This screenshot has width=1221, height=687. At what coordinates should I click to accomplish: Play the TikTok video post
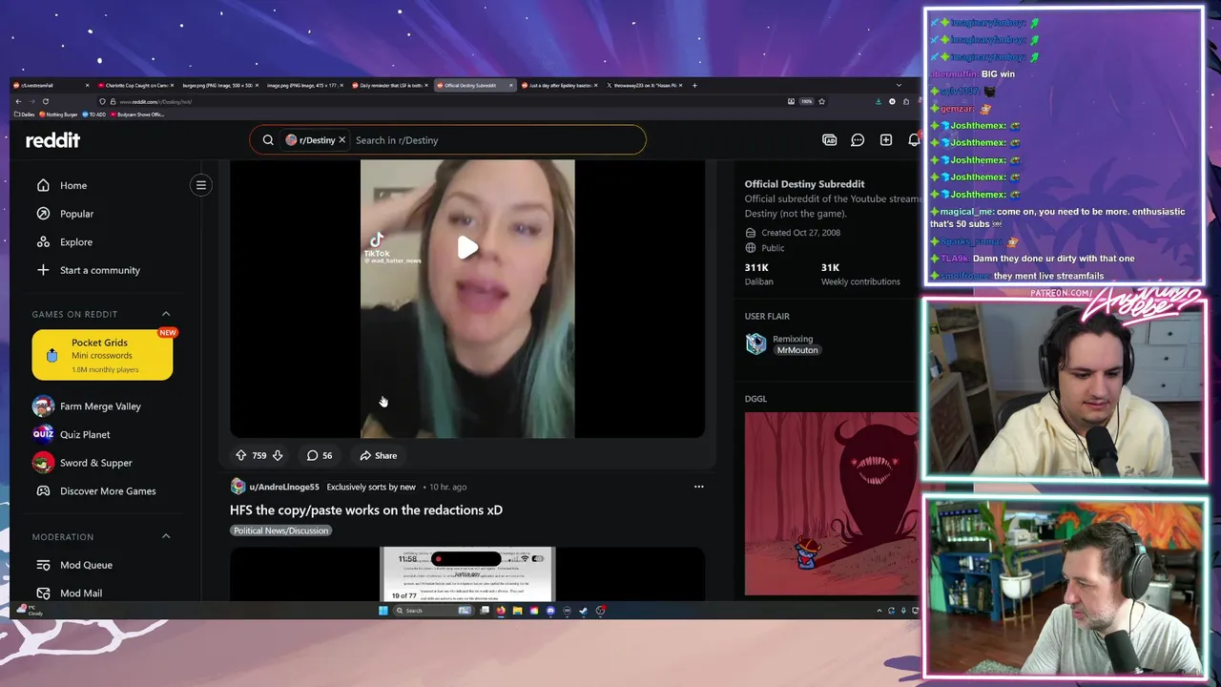coord(467,248)
